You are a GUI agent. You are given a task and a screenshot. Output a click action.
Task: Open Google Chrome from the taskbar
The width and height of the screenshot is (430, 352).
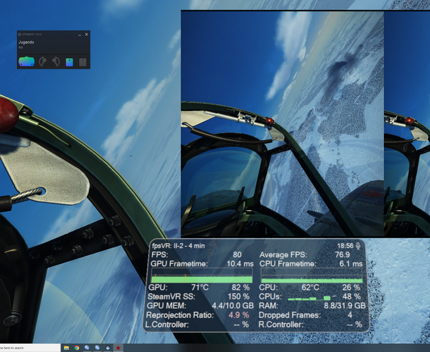77,348
